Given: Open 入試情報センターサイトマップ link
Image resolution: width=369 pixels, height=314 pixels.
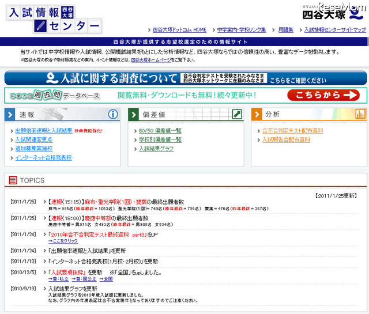Looking at the screenshot, I should point(335,30).
